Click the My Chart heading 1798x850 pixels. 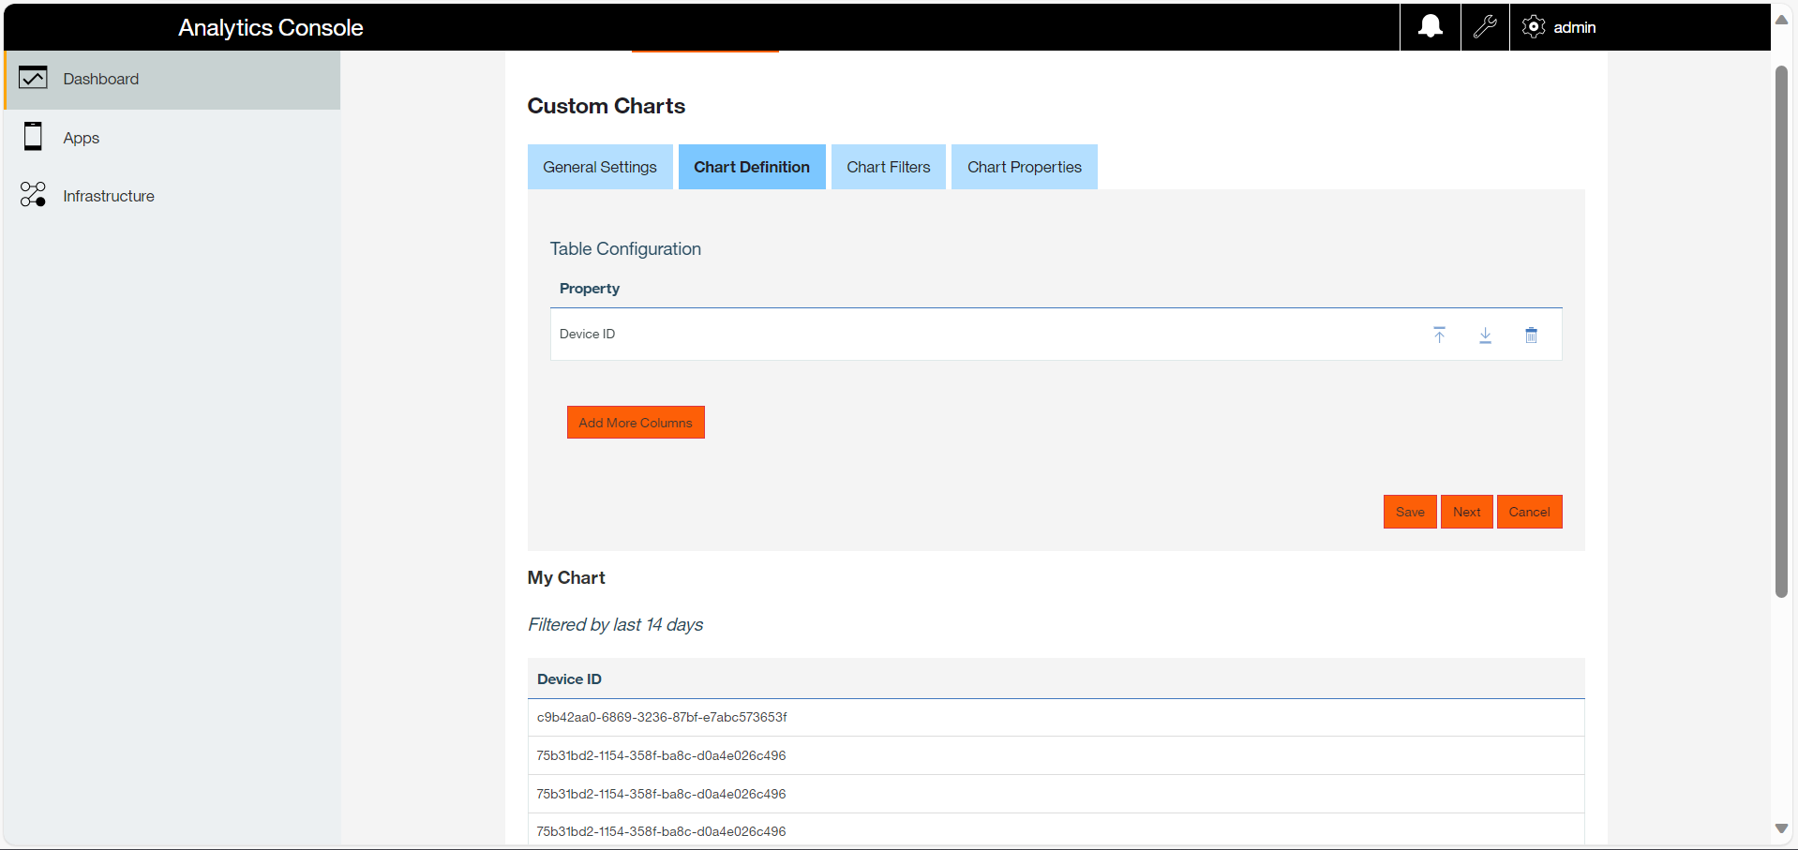(566, 578)
